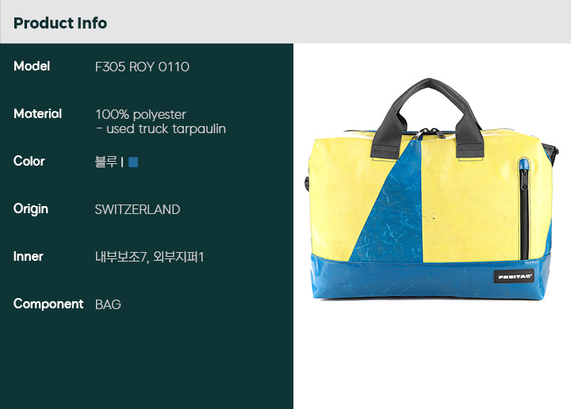Select the BAG component value

[108, 304]
